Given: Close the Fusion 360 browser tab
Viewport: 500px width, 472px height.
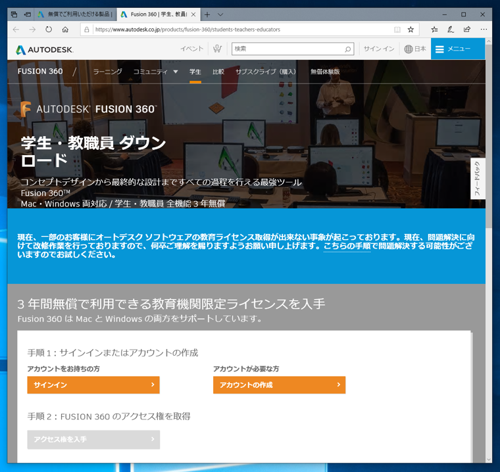Looking at the screenshot, I should (x=193, y=14).
